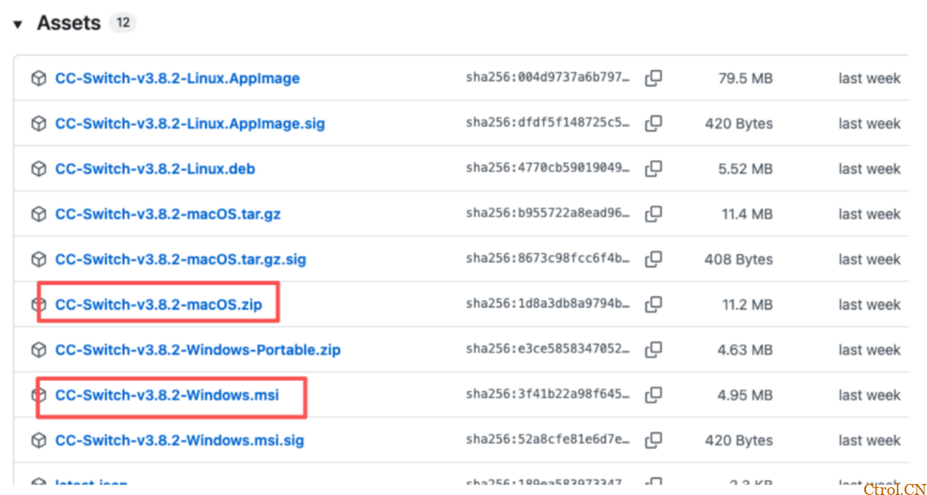
Task: Download CC-Switch-v3.8.2-macOS.tar.gz
Action: [168, 214]
